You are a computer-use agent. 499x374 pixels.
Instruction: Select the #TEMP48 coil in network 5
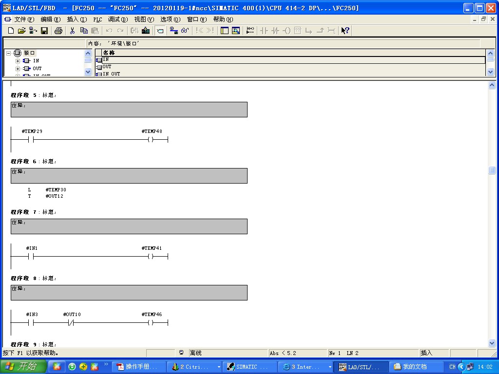tap(151, 139)
